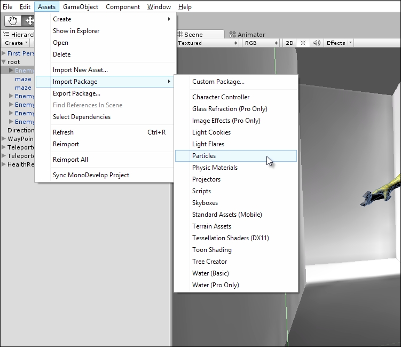Choose Reimport All

pos(105,160)
